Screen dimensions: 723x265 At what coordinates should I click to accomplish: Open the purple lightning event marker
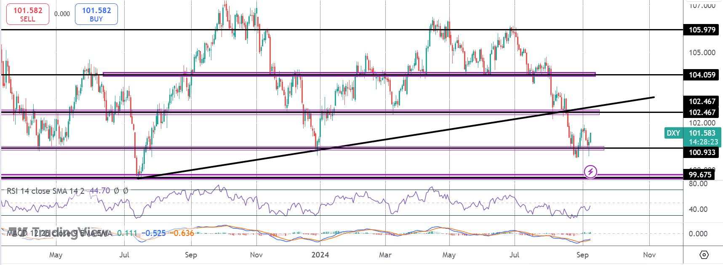[591, 171]
